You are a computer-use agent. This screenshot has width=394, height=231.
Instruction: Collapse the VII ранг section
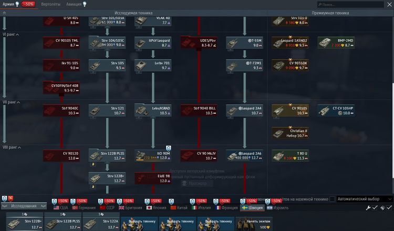(x=11, y=103)
